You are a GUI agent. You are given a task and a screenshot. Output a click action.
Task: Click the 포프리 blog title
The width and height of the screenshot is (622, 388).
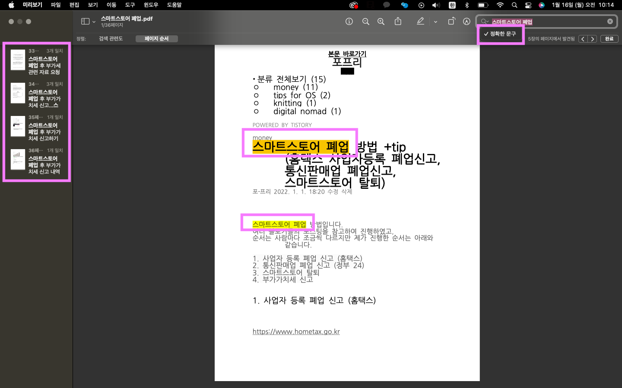tap(347, 62)
